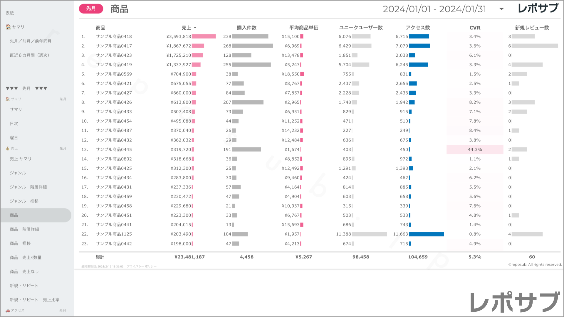Click the sales value ¥3,593,818
Viewport: 564px width, 317px height.
pos(179,36)
